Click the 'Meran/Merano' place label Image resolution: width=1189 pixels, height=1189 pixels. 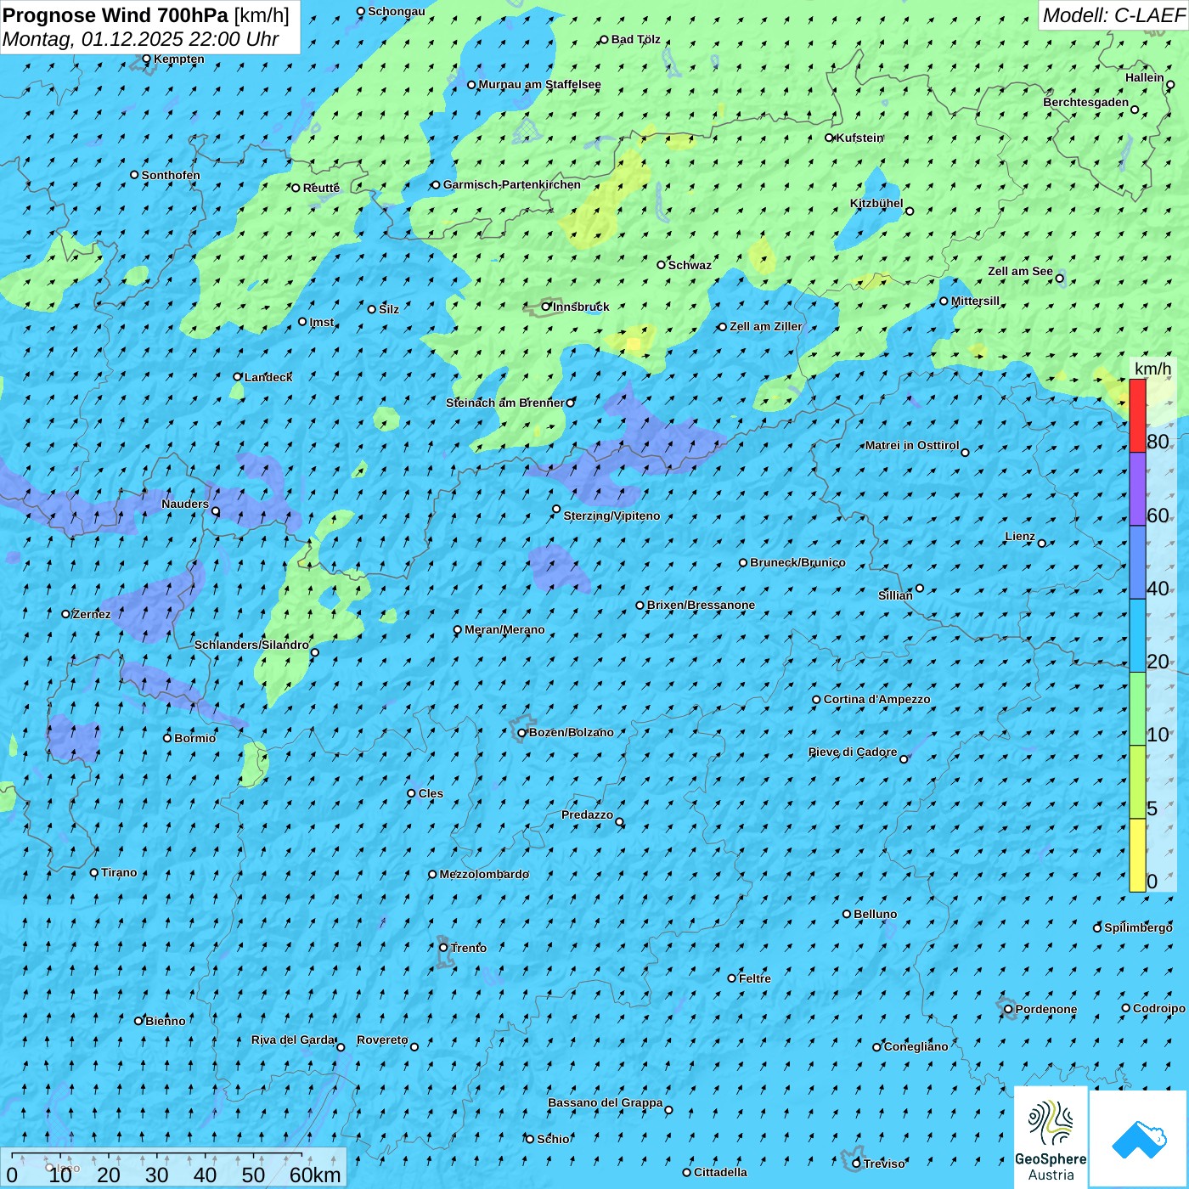click(x=504, y=630)
